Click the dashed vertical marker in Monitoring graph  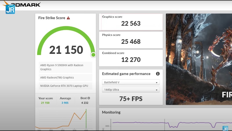click(164, 124)
